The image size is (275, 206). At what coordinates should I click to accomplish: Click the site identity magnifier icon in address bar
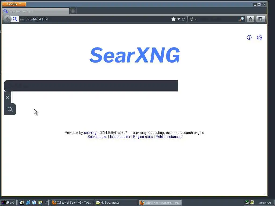tap(15, 19)
